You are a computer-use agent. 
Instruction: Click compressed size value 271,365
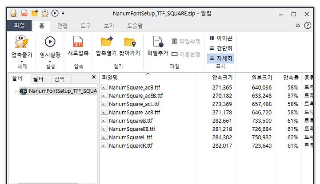point(222,87)
